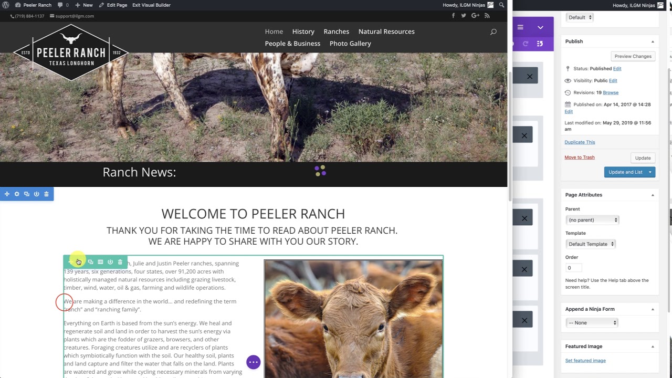
Task: Click the redo arrow in the purple Divi bar
Action: pos(526,44)
